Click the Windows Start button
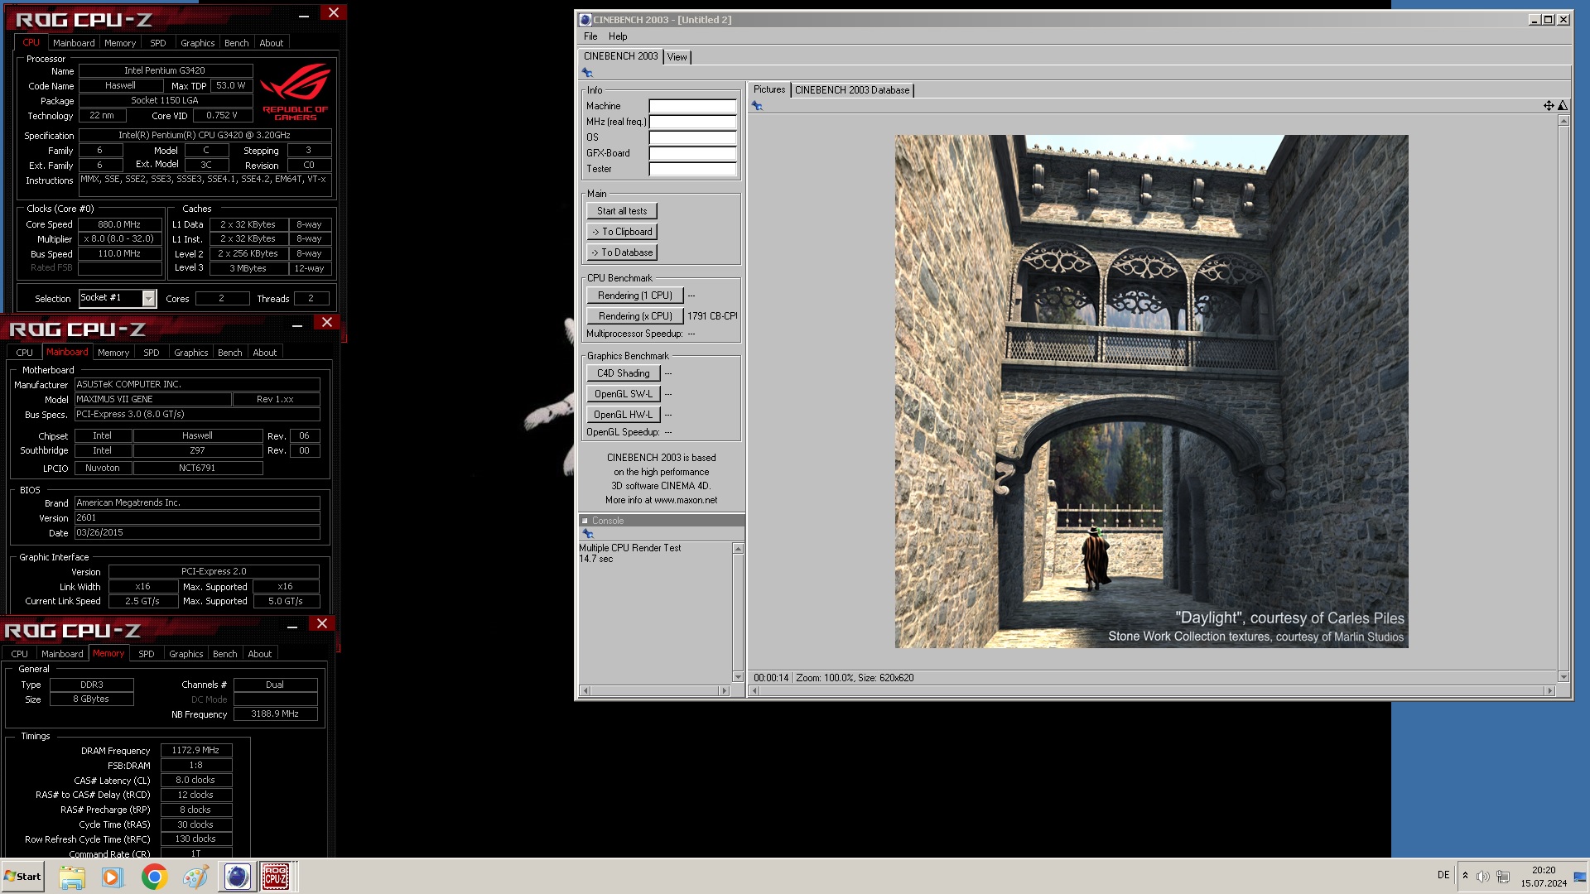 click(x=23, y=877)
